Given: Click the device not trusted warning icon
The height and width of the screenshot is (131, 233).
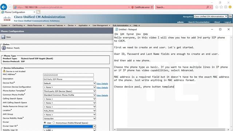Looking at the screenshot, I should (4, 71).
